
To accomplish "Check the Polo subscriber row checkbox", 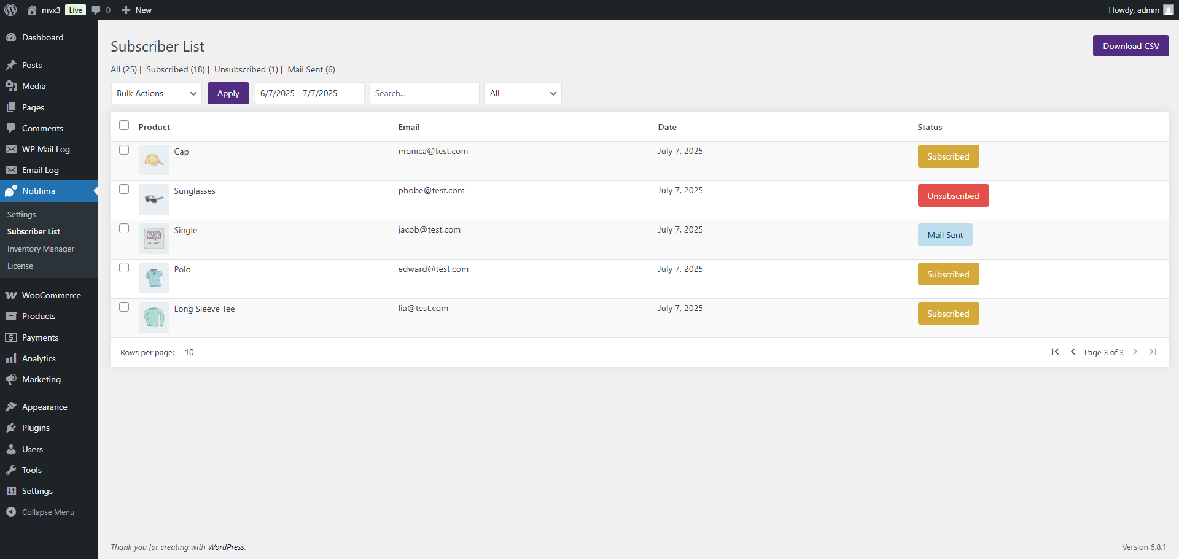I will (124, 268).
